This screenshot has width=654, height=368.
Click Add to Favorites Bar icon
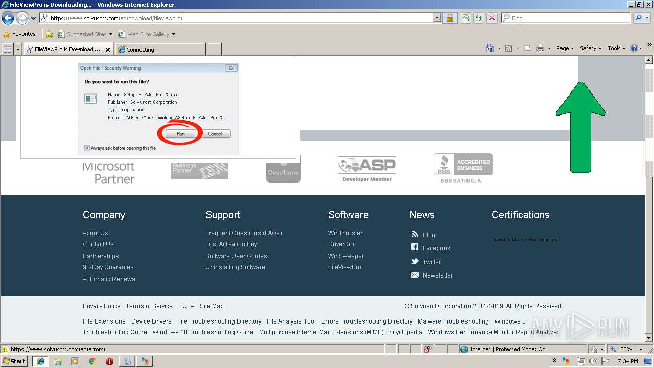point(49,34)
